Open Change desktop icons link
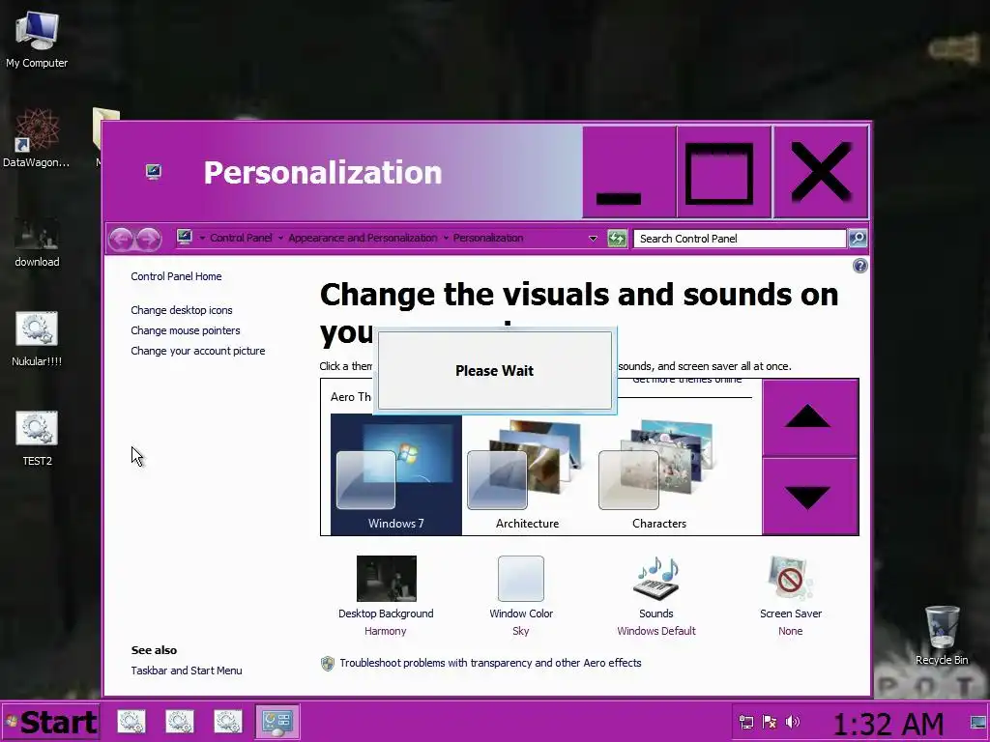Image resolution: width=990 pixels, height=742 pixels. click(181, 310)
